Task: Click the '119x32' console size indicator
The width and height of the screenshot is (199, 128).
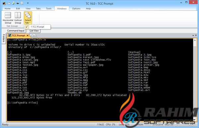Action: [100, 124]
